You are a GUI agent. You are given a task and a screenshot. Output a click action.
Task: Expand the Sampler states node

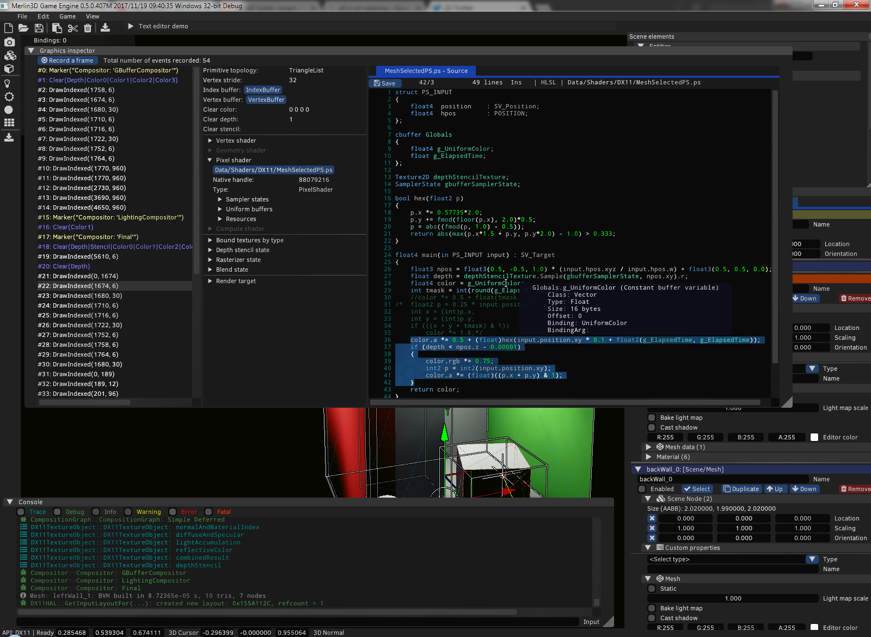[x=220, y=199]
